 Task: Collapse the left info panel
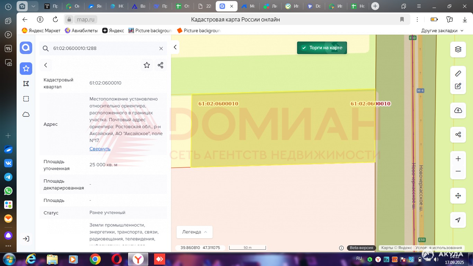[x=175, y=47]
